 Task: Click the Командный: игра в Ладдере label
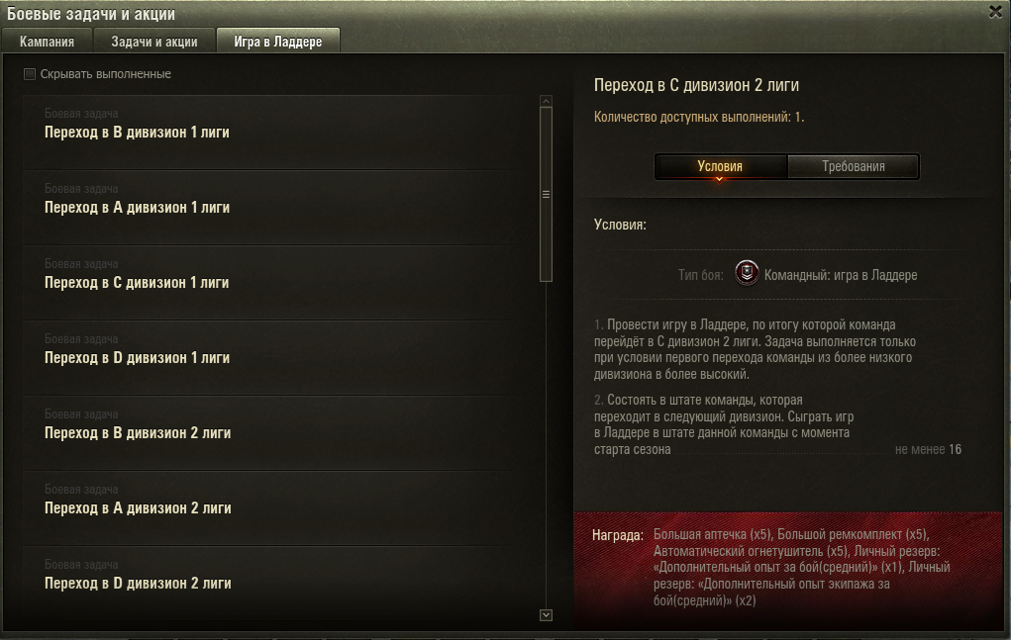pos(841,275)
